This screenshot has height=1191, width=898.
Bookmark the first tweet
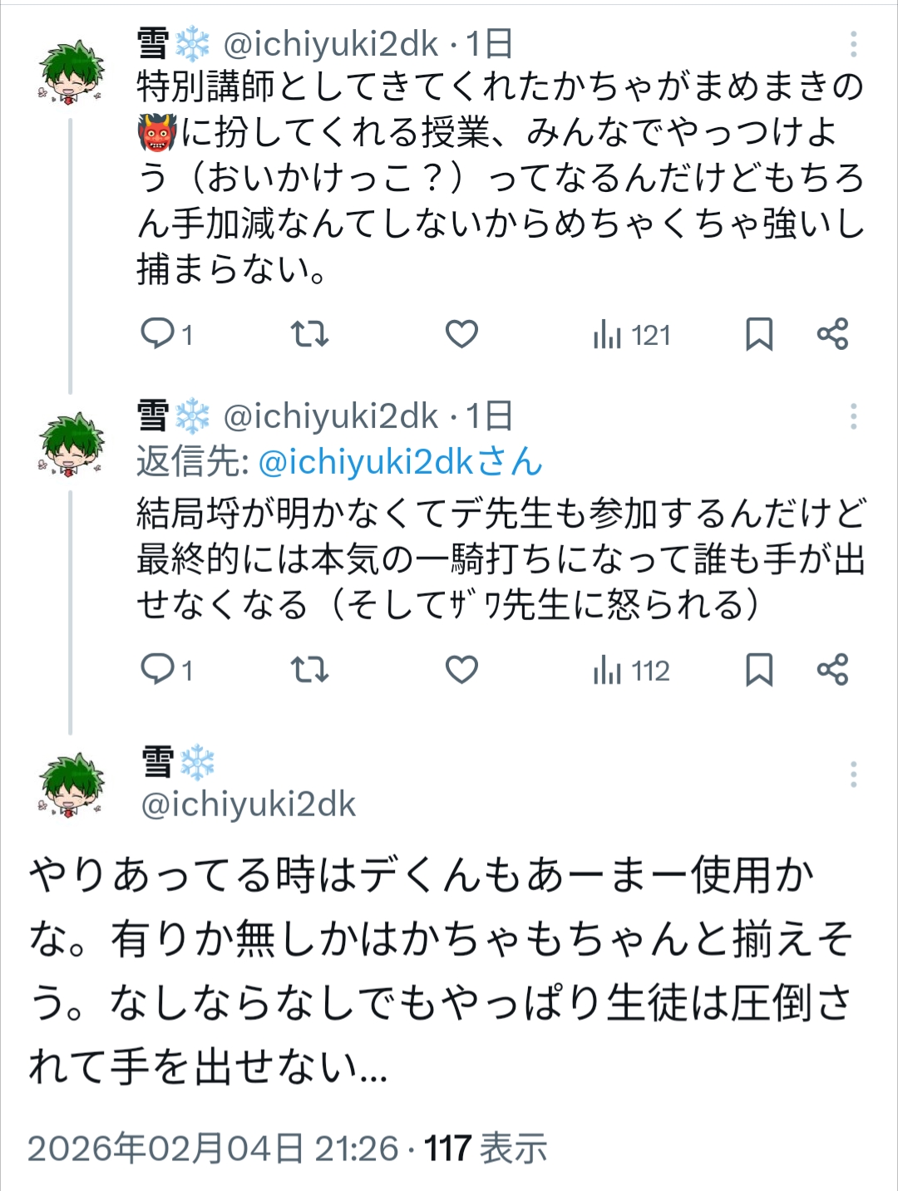[758, 334]
